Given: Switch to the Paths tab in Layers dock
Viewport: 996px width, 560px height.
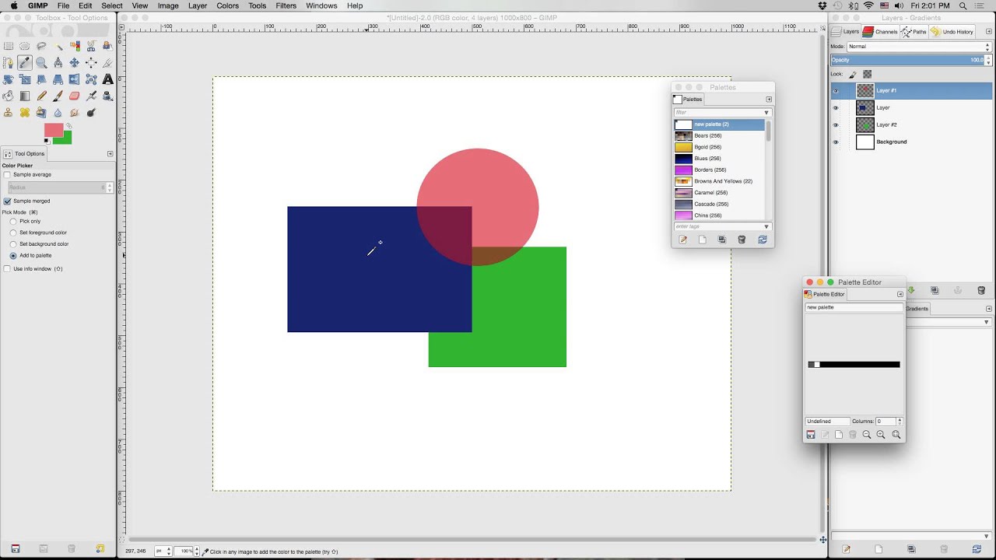Looking at the screenshot, I should tap(914, 32).
